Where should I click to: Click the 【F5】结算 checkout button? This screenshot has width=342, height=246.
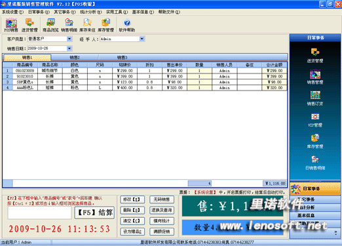click(94, 213)
